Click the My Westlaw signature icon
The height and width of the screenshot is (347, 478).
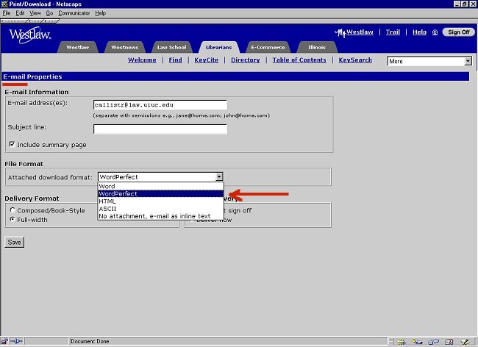pyautogui.click(x=340, y=32)
